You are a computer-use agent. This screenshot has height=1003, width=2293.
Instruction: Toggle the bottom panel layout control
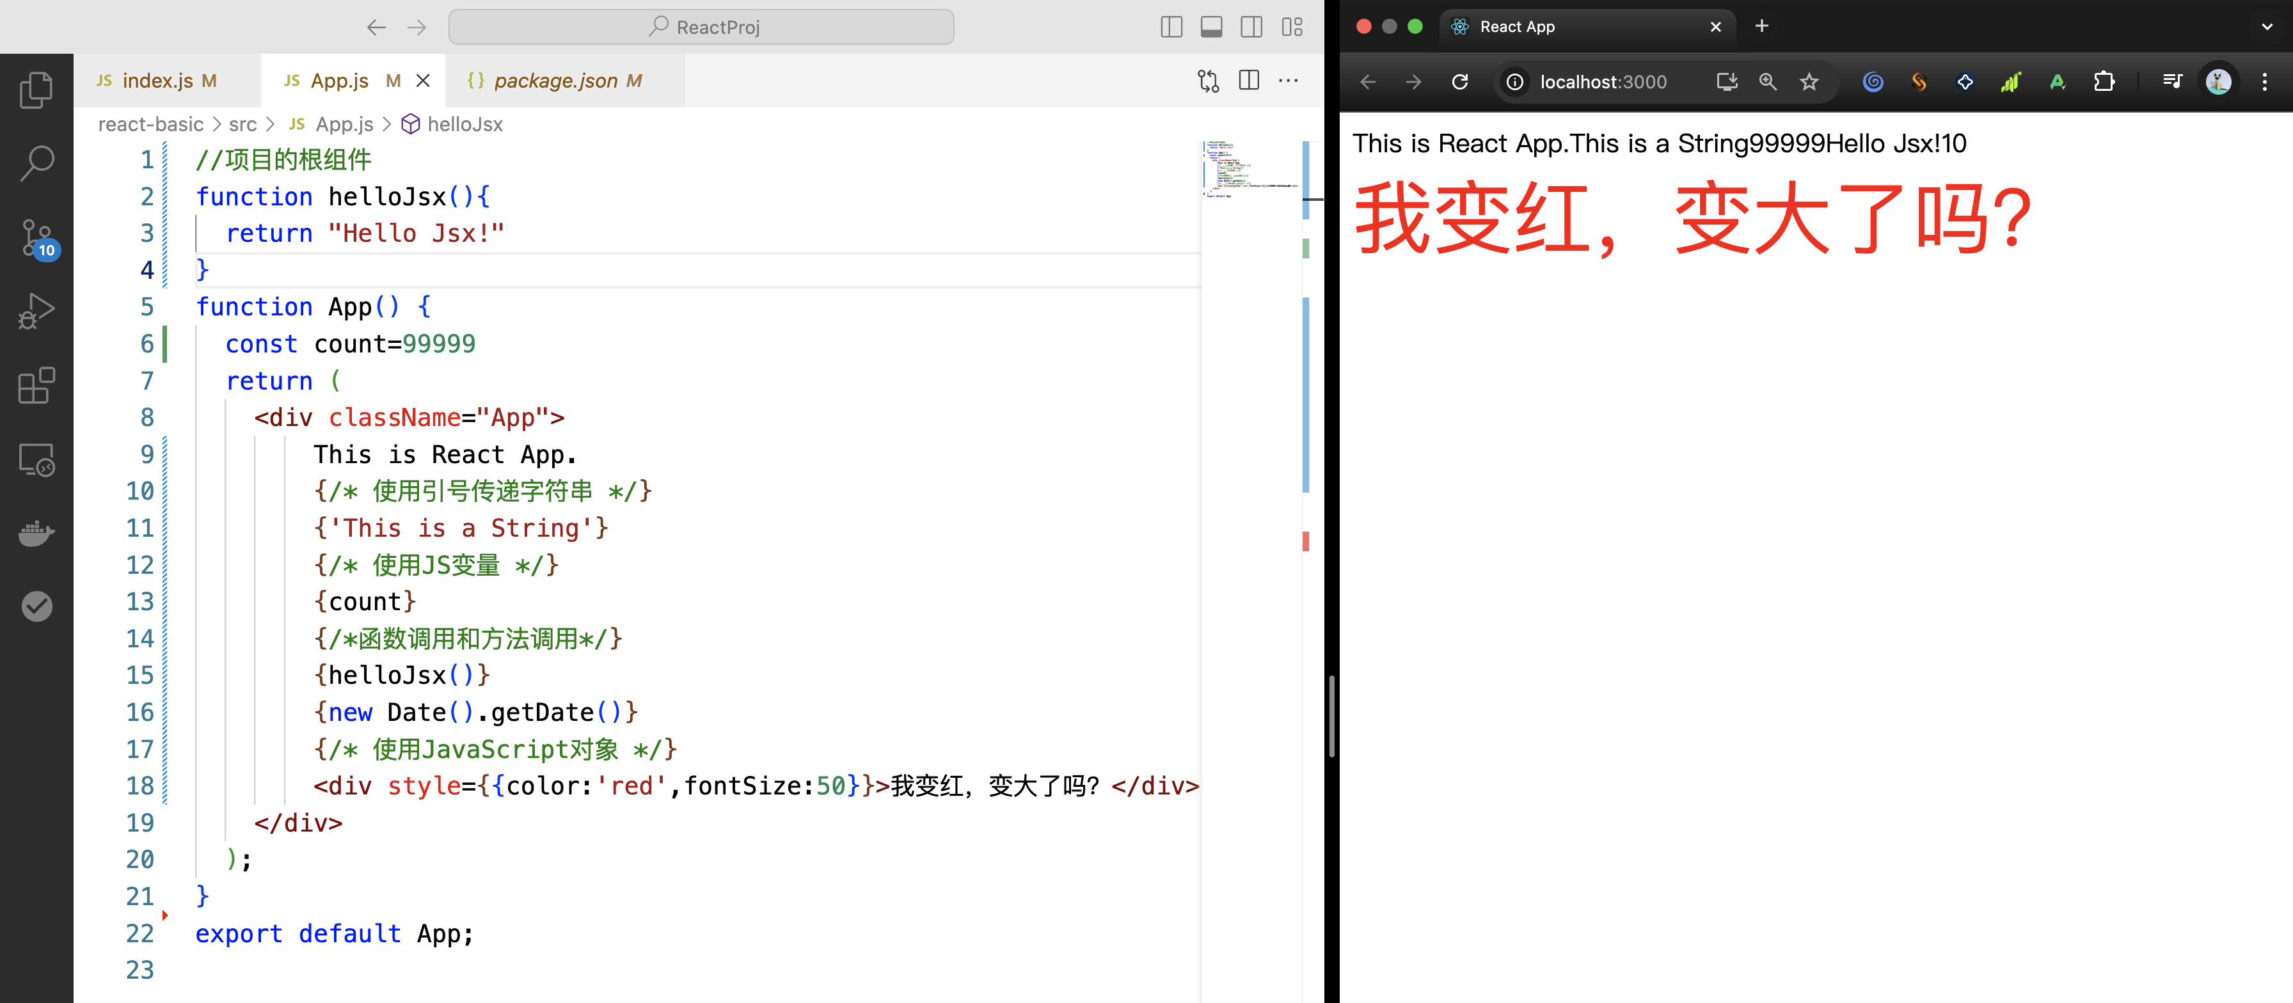(x=1212, y=27)
